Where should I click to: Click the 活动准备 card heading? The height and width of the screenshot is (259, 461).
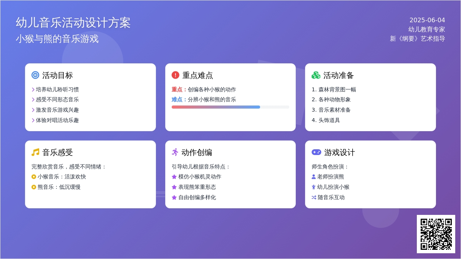pyautogui.click(x=339, y=75)
